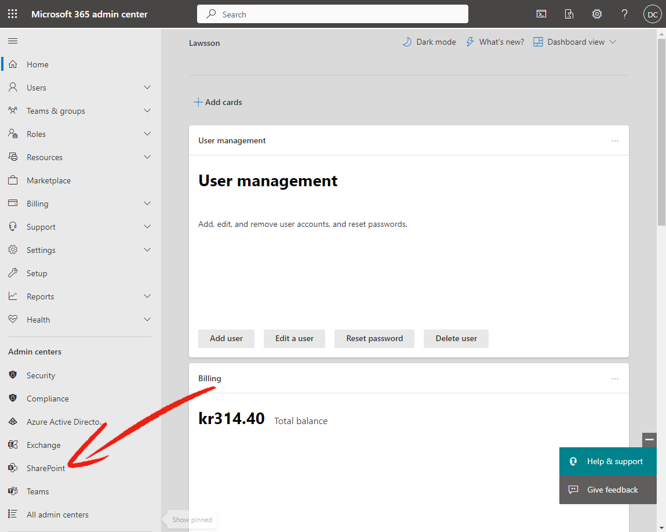Screen dimensions: 666x532
Task: Click the page vertical scrollbar
Action: tap(661, 132)
